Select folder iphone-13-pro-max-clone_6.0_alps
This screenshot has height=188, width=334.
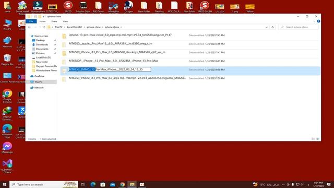tap(120, 35)
